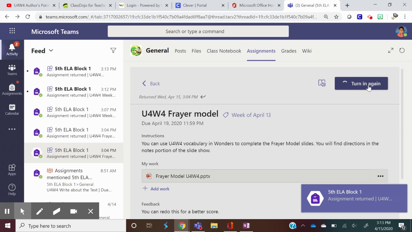Reload the page in Chrome

click(x=28, y=17)
